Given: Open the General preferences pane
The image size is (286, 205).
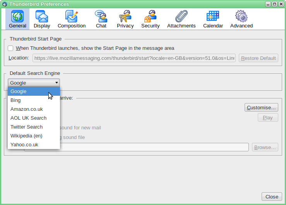Looking at the screenshot, I should 17,19.
